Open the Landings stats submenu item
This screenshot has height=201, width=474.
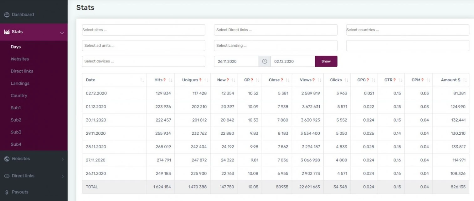pyautogui.click(x=20, y=83)
